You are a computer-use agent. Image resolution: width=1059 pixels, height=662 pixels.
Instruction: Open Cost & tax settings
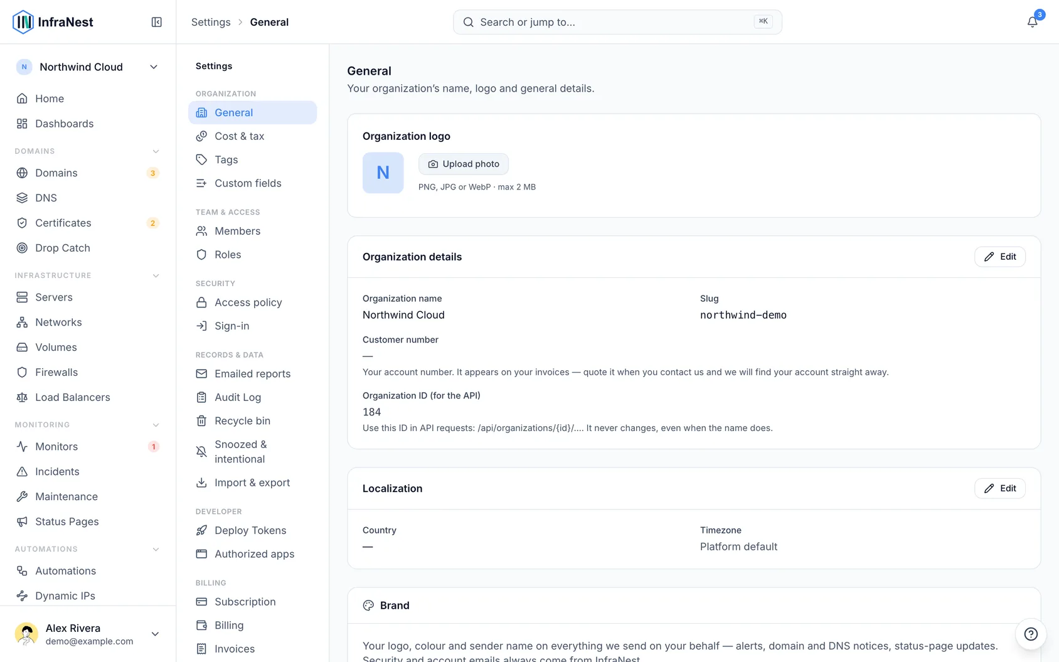point(252,136)
